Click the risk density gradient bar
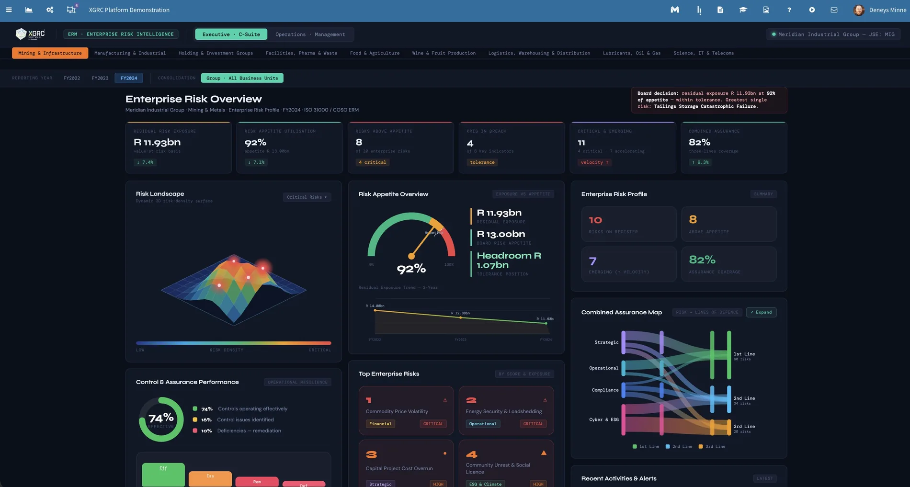Screen dimensions: 910x487 click(x=233, y=343)
